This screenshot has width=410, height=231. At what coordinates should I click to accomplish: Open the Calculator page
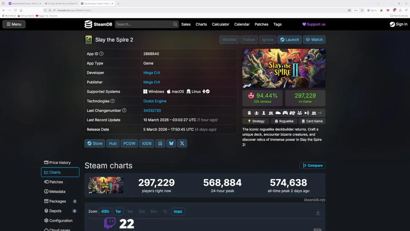click(220, 24)
